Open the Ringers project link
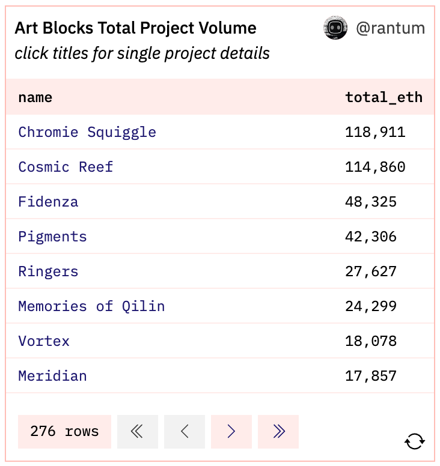Image resolution: width=440 pixels, height=466 pixels. click(x=48, y=271)
